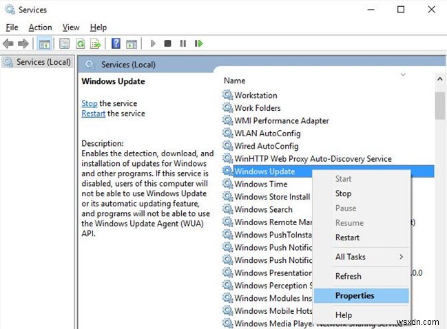447x329 pixels.
Task: Open the blue Help toolbar icon
Action: (116, 43)
